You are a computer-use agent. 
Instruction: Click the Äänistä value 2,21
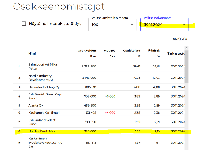click(157, 122)
